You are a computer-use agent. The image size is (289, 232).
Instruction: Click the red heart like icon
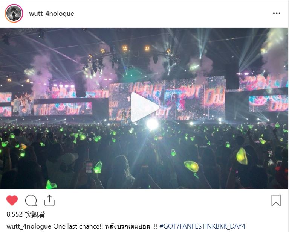coord(12,200)
